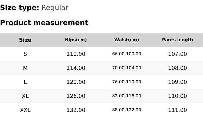203x117 pixels.
Task: Click the 107.00 pants length cell
Action: coord(177,54)
